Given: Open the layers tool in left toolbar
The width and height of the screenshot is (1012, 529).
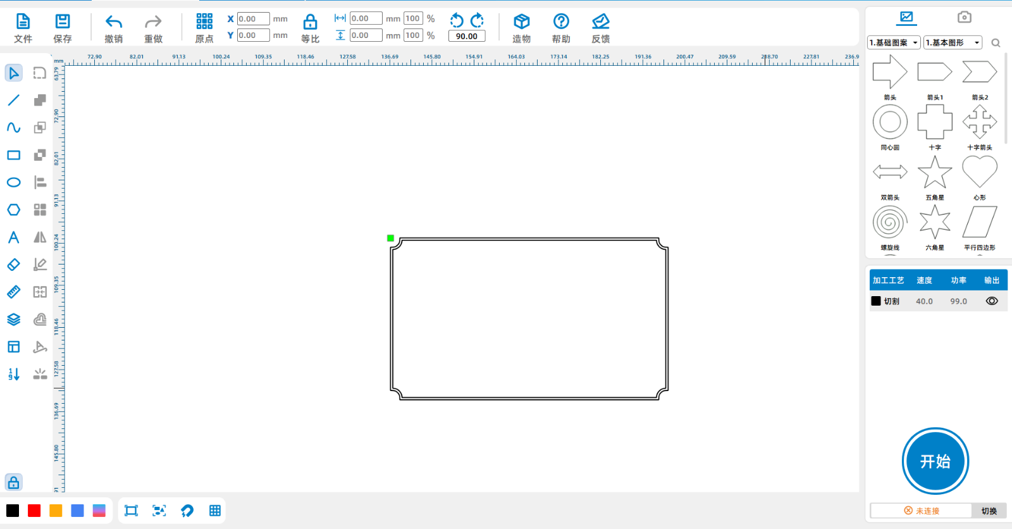Looking at the screenshot, I should point(13,320).
